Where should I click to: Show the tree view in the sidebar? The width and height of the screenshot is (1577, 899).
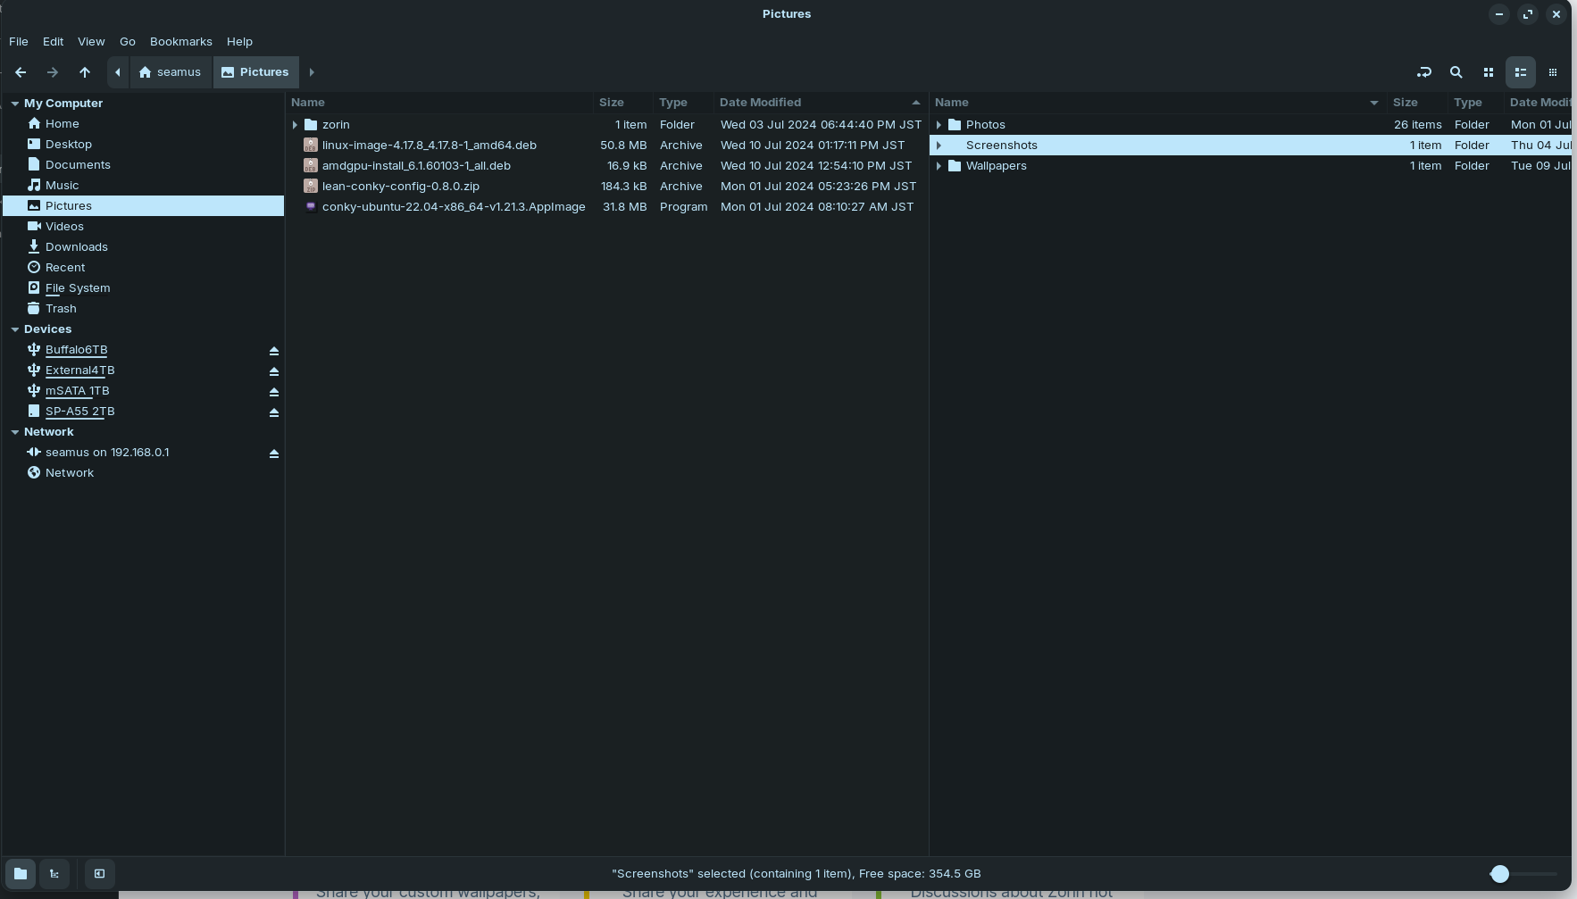coord(54,873)
